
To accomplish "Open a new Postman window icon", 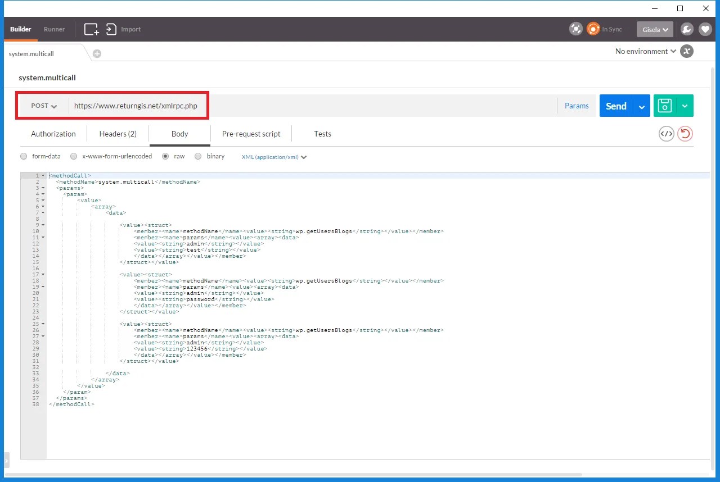I will coord(91,29).
